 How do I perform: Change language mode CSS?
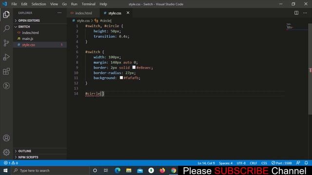point(264,163)
